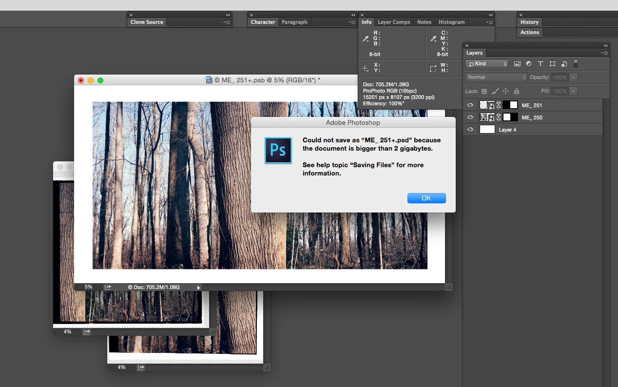Click the document icon in ME_ 251+.psb title

(x=209, y=80)
